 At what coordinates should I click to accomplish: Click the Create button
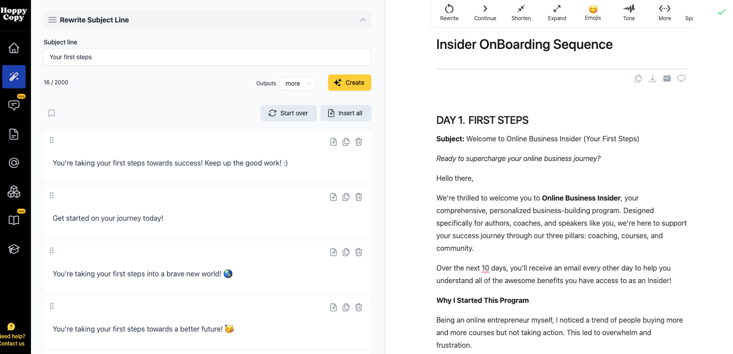[350, 83]
